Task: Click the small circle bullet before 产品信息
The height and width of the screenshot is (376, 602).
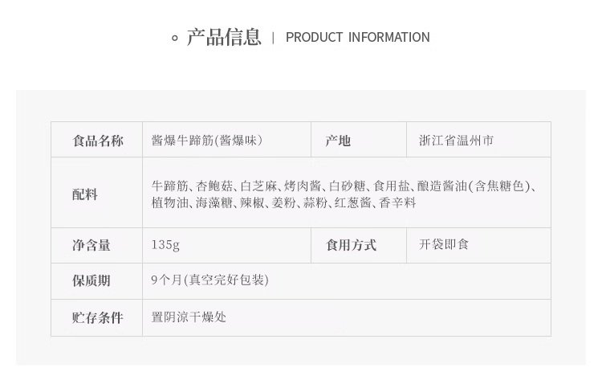Action: pos(175,38)
